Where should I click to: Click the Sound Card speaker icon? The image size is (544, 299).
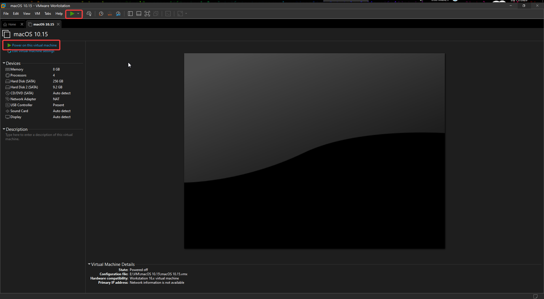pos(8,111)
